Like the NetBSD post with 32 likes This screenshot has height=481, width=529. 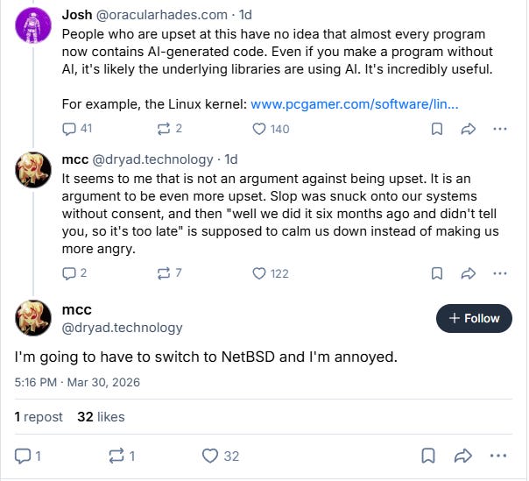[210, 456]
